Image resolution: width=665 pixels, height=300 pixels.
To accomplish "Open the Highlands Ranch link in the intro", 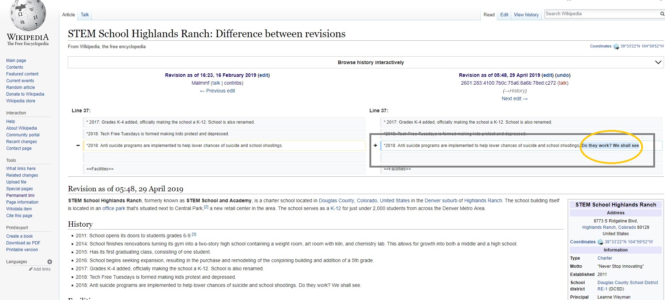I will 483,200.
